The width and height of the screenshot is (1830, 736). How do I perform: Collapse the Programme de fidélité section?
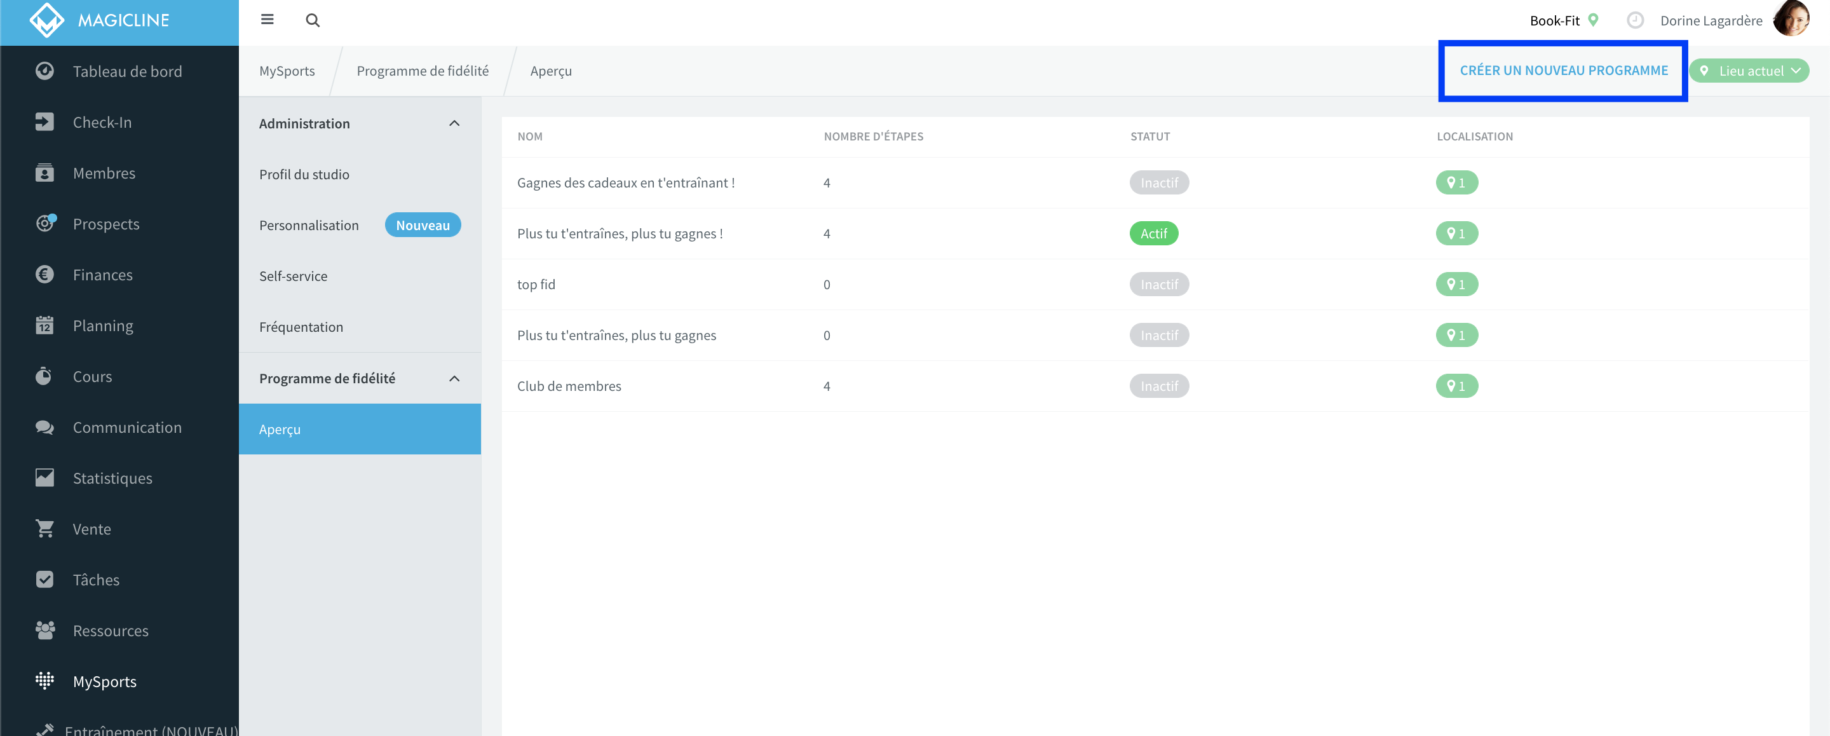coord(455,379)
